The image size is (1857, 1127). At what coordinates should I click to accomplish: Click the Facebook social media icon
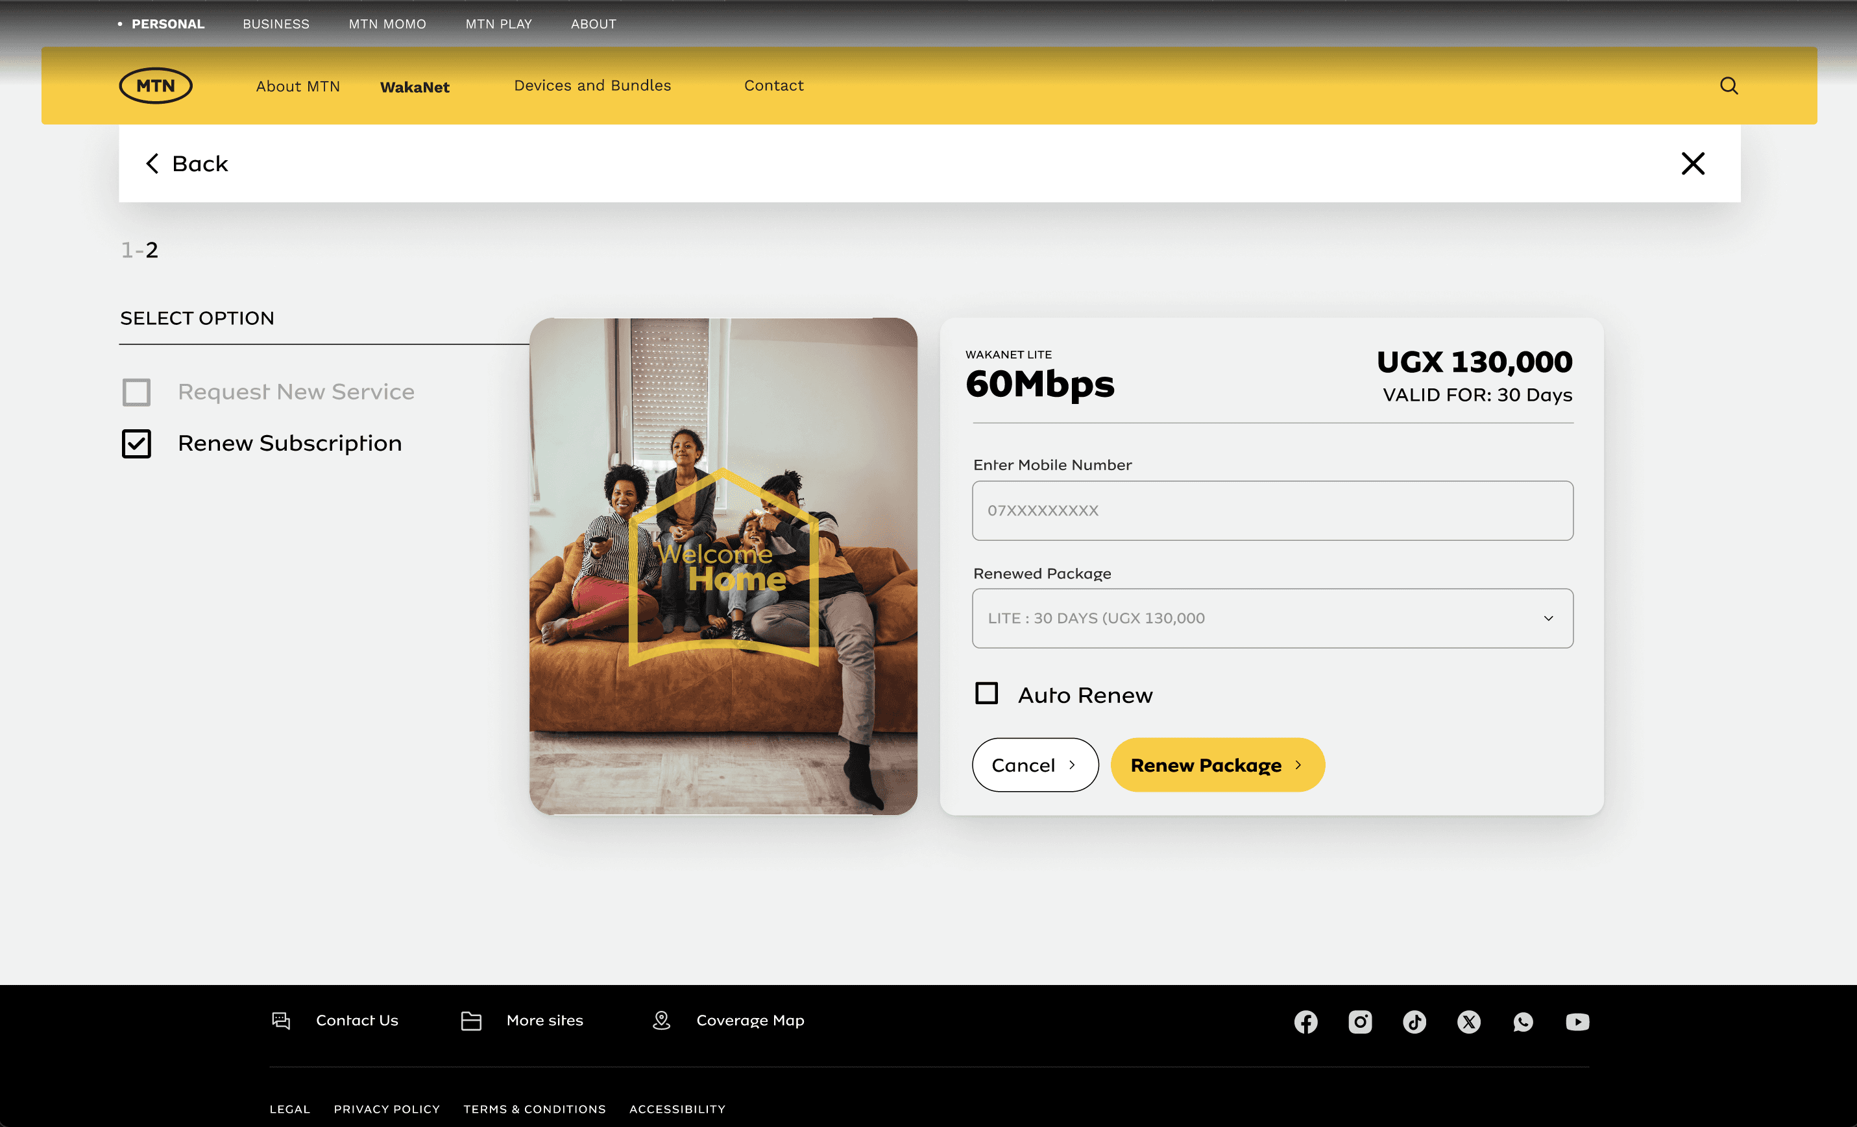coord(1305,1021)
